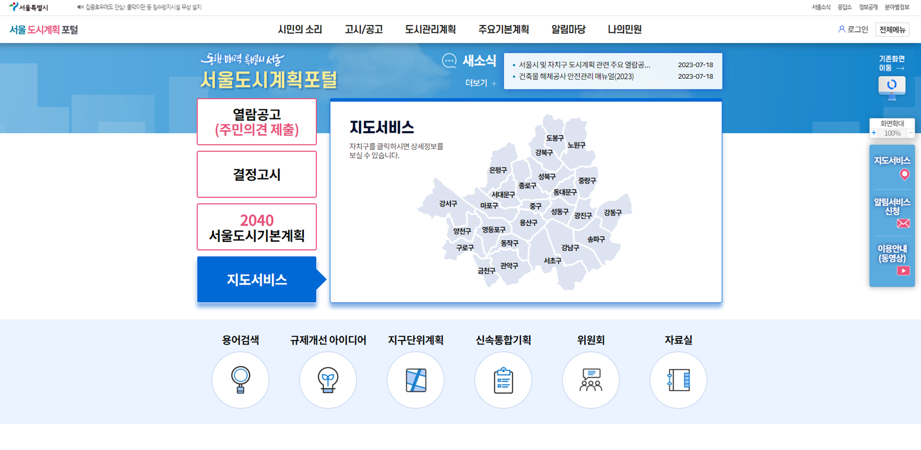Open the 주요기본계획 menu
921x450 pixels.
[504, 29]
